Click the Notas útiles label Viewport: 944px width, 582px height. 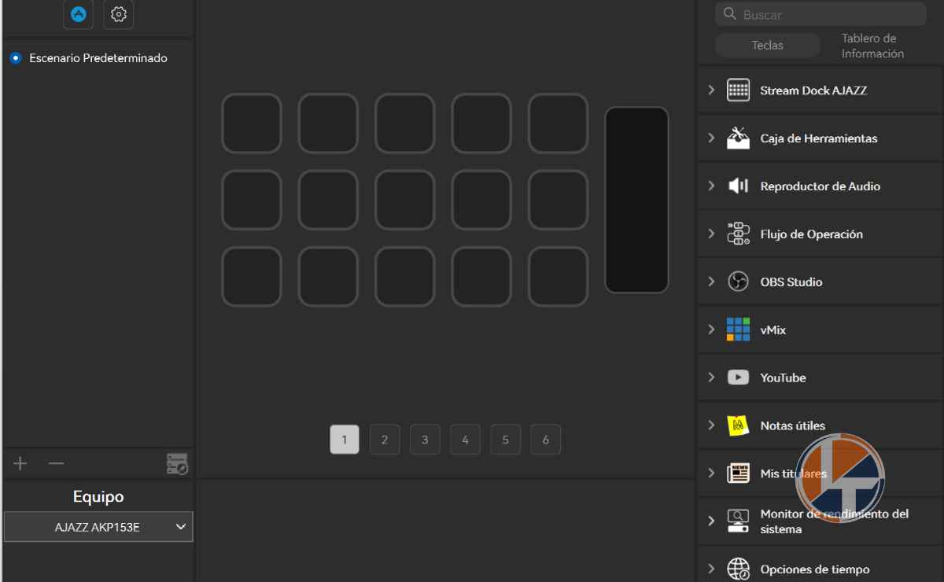(x=793, y=425)
